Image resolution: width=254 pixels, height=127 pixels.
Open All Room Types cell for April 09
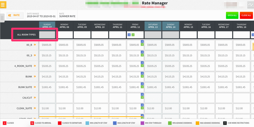tap(82, 35)
